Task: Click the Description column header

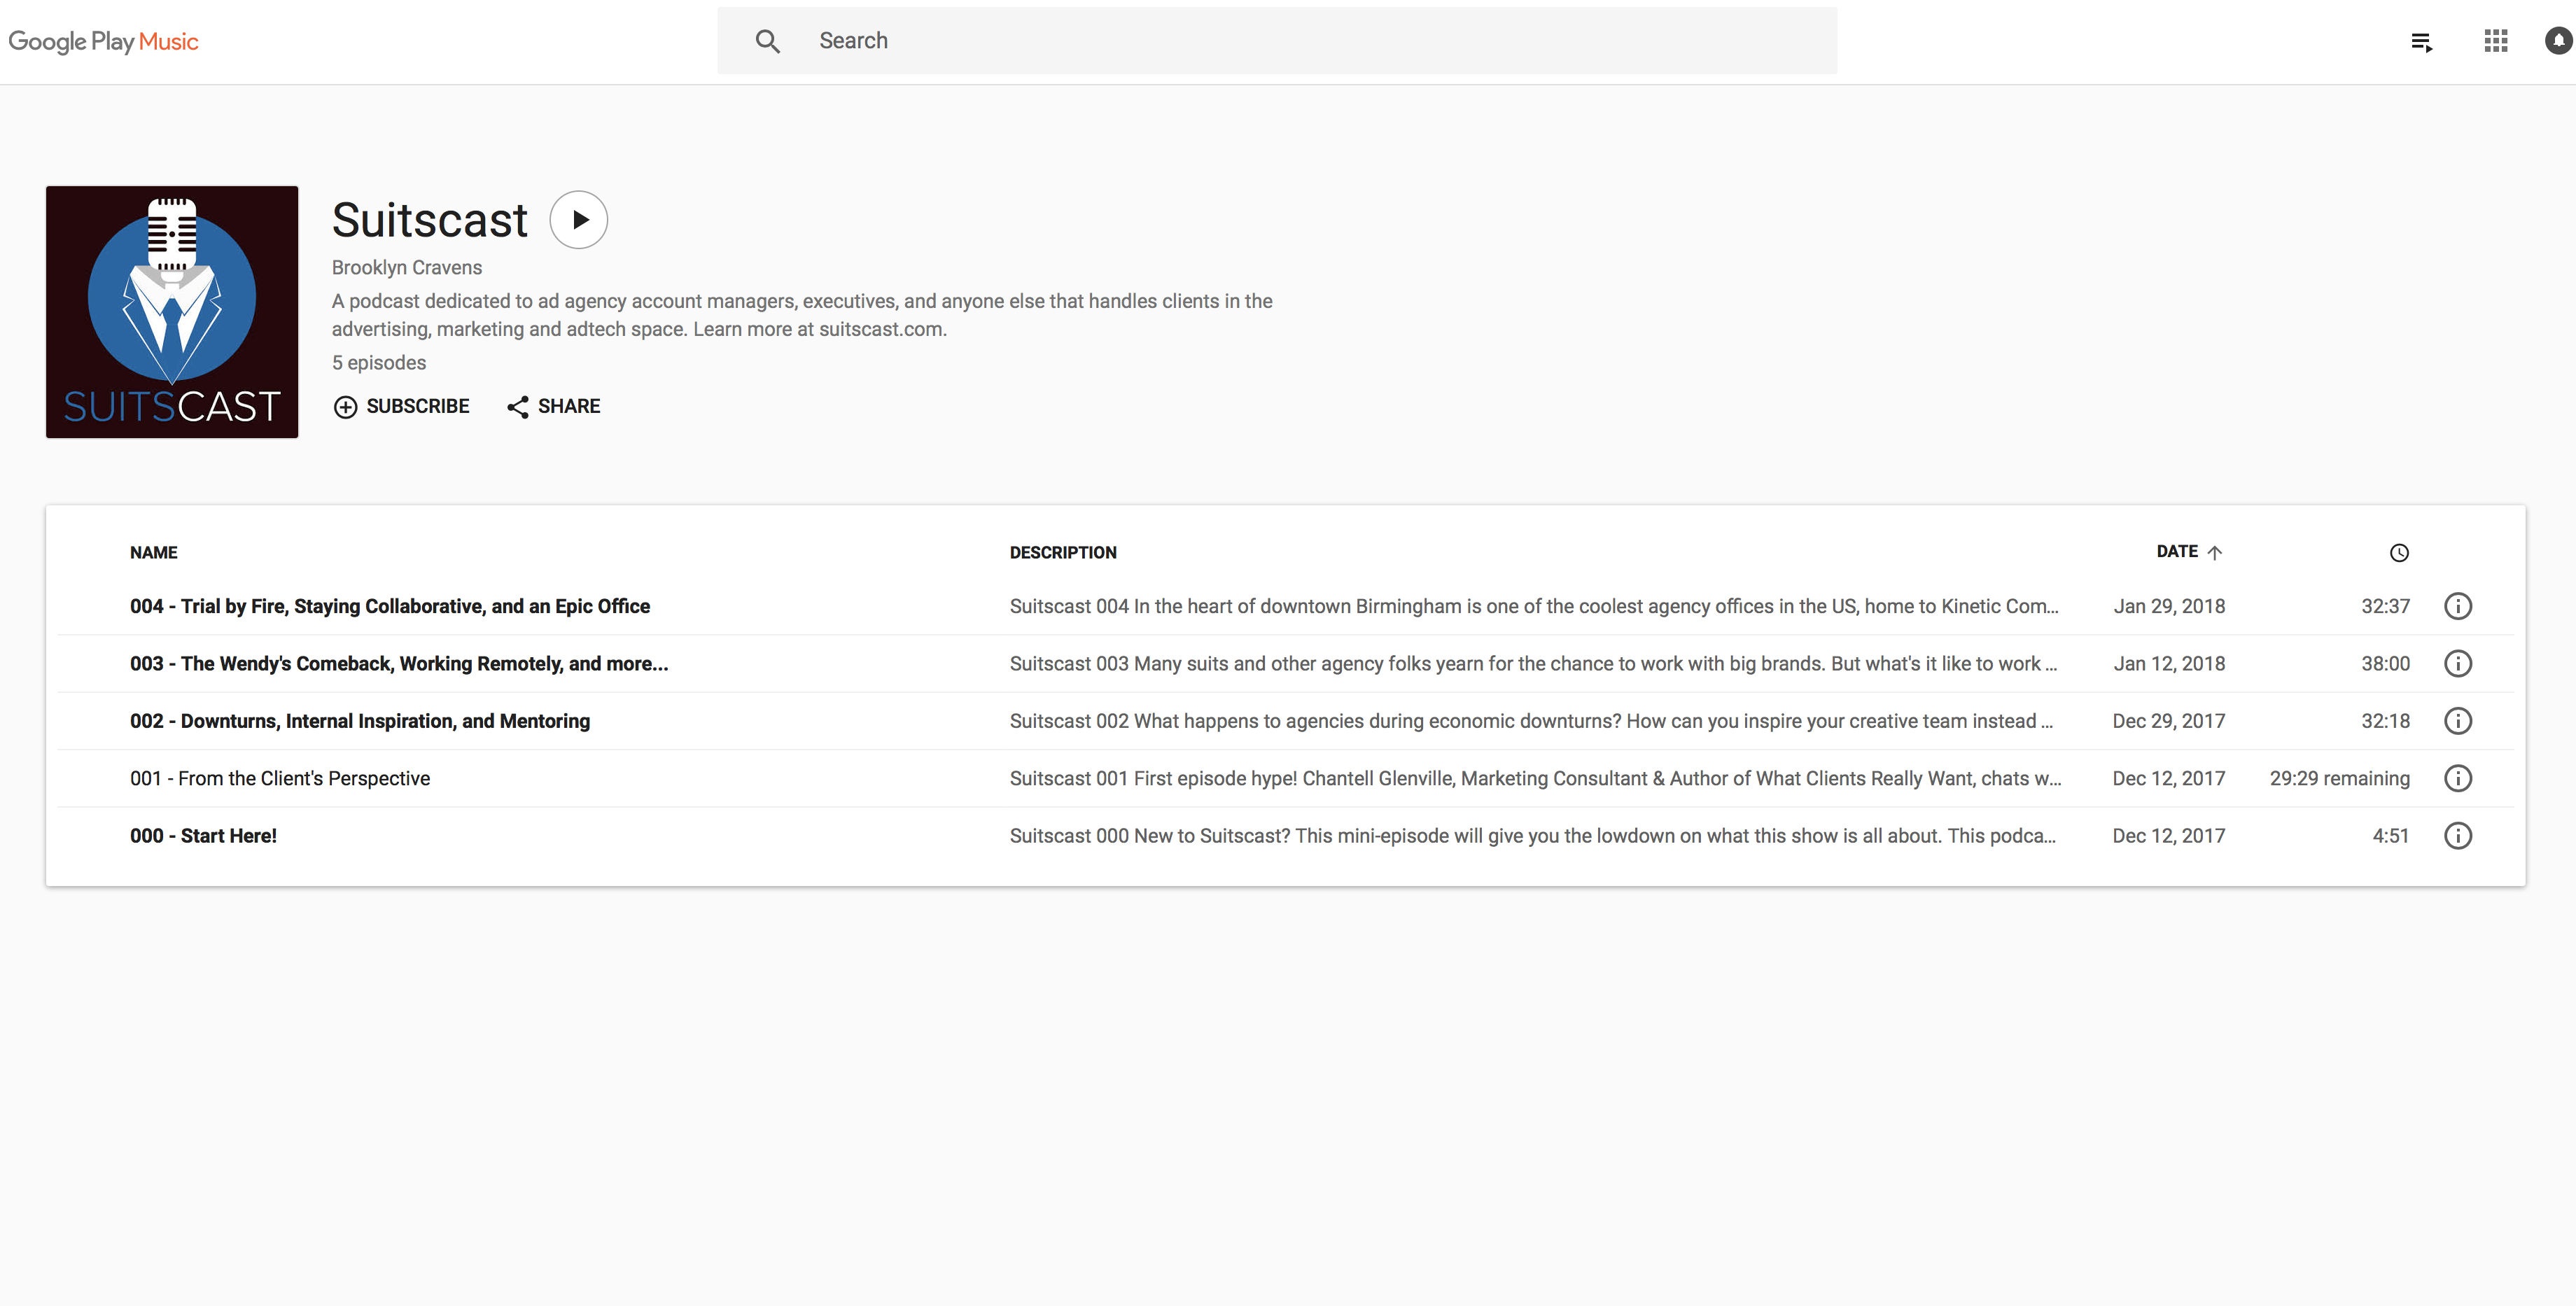Action: click(1063, 553)
